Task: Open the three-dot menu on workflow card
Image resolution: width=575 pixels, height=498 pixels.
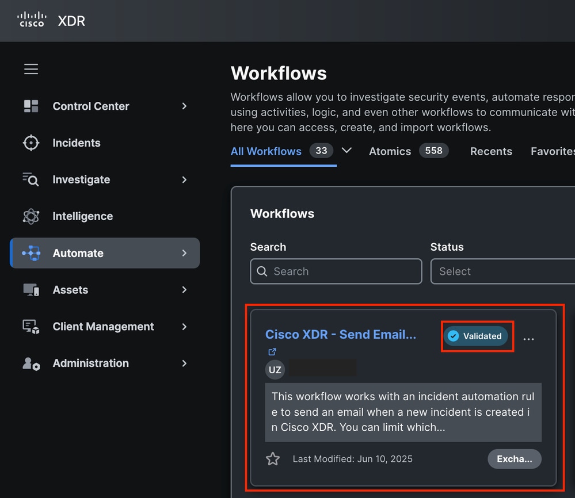Action: [x=528, y=339]
